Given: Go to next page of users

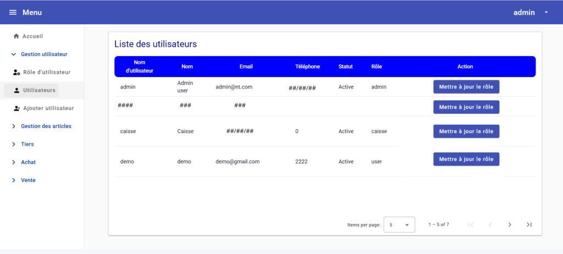Looking at the screenshot, I should [x=510, y=224].
